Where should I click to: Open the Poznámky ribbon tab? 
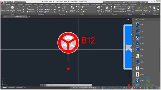pos(20,4)
